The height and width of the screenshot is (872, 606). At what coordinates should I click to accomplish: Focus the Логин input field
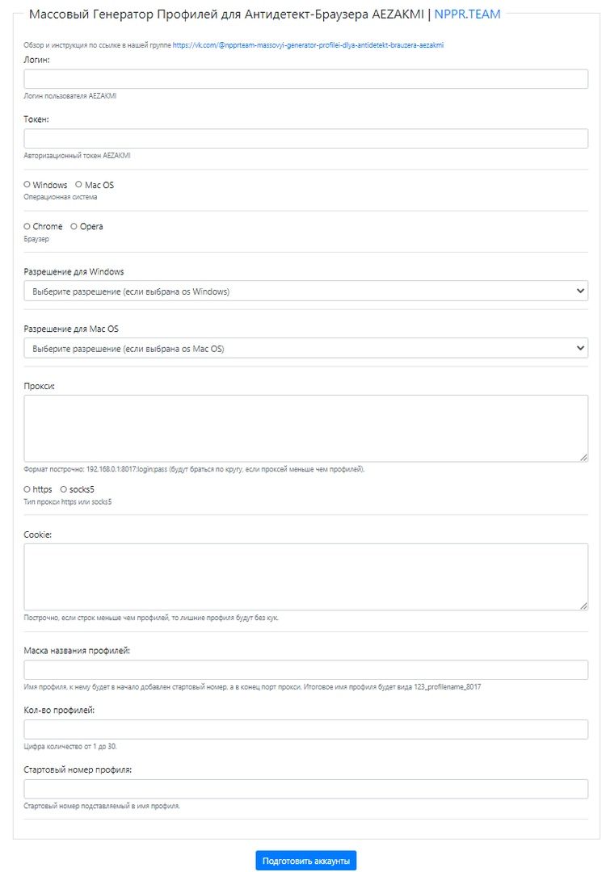[305, 79]
